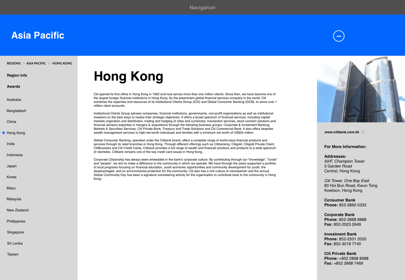
Task: Click 'Citi Tower, One Bay East' address line
Action: point(347,181)
